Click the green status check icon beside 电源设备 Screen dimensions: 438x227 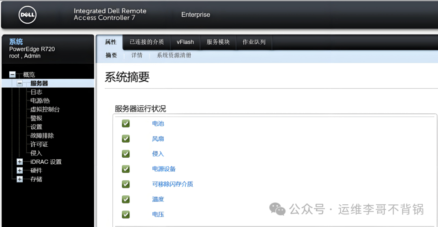[126, 169]
